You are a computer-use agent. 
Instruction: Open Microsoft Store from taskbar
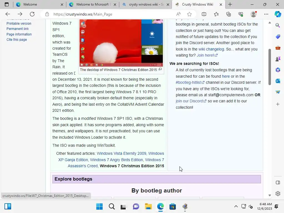point(173,206)
